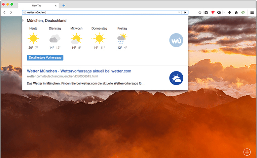This screenshot has width=257, height=158.
Task: Click the green maximize window button
Action: pos(12,4)
